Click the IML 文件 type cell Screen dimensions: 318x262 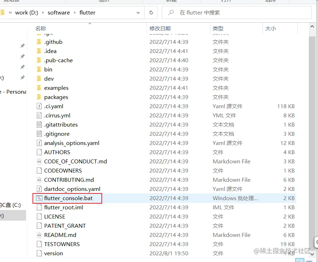pyautogui.click(x=224, y=207)
